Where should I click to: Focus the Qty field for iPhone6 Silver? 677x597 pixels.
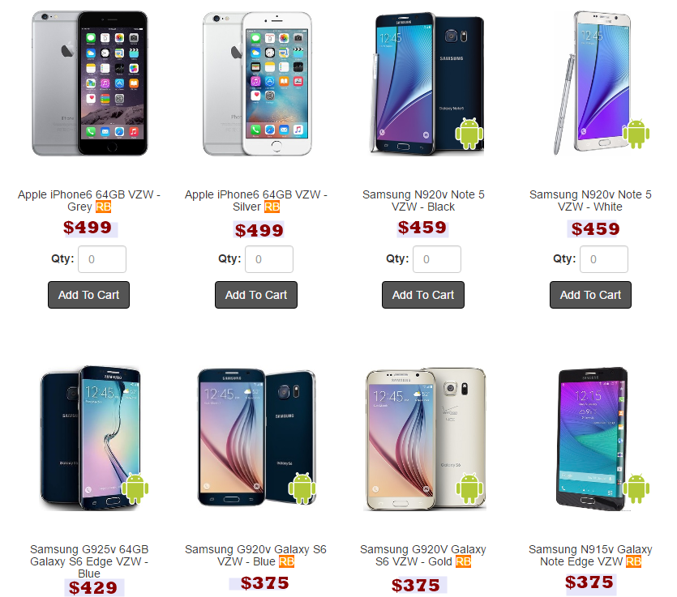click(x=269, y=259)
